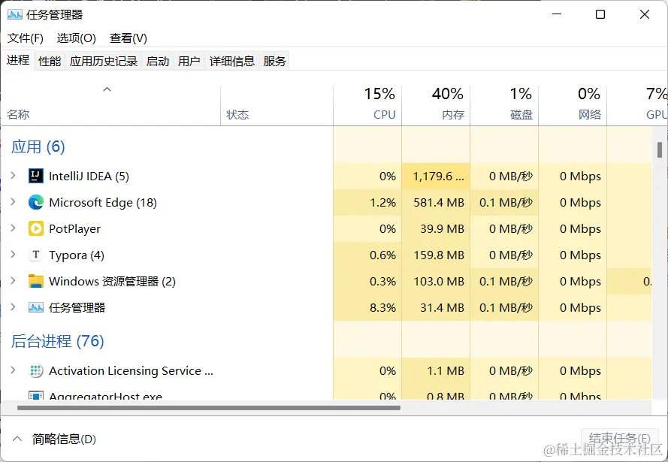
Task: Sort by the 状态 column header
Action: (x=277, y=105)
